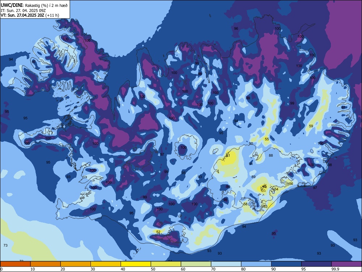Click the orange 10–20 legend swatch

point(46,264)
